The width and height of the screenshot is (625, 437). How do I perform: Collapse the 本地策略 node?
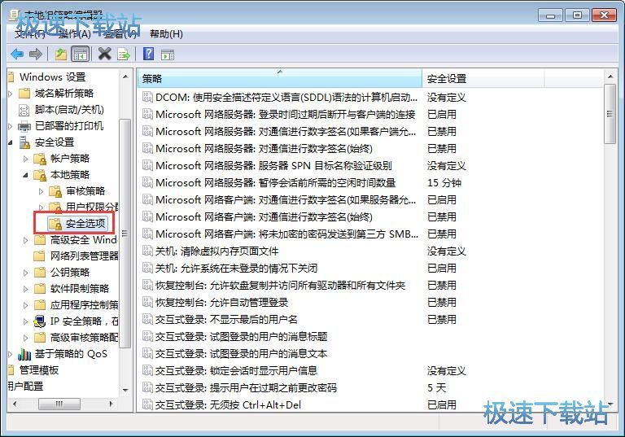coord(25,175)
